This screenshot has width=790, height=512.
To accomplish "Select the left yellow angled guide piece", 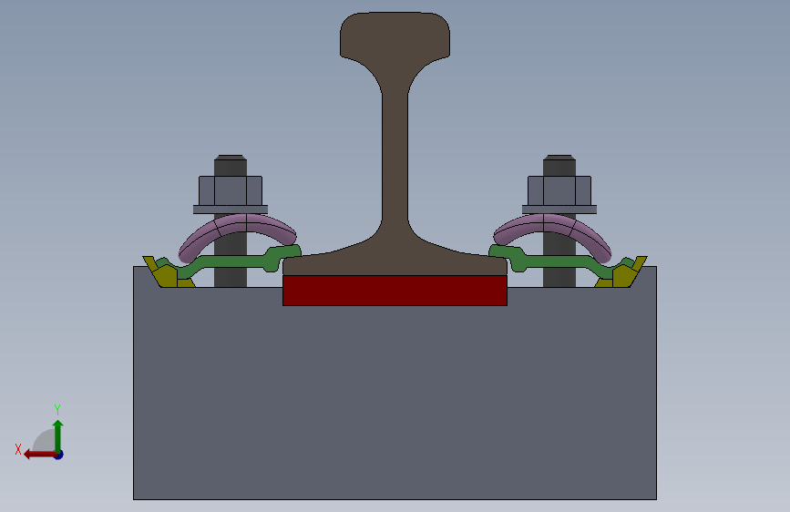I will 164,276.
